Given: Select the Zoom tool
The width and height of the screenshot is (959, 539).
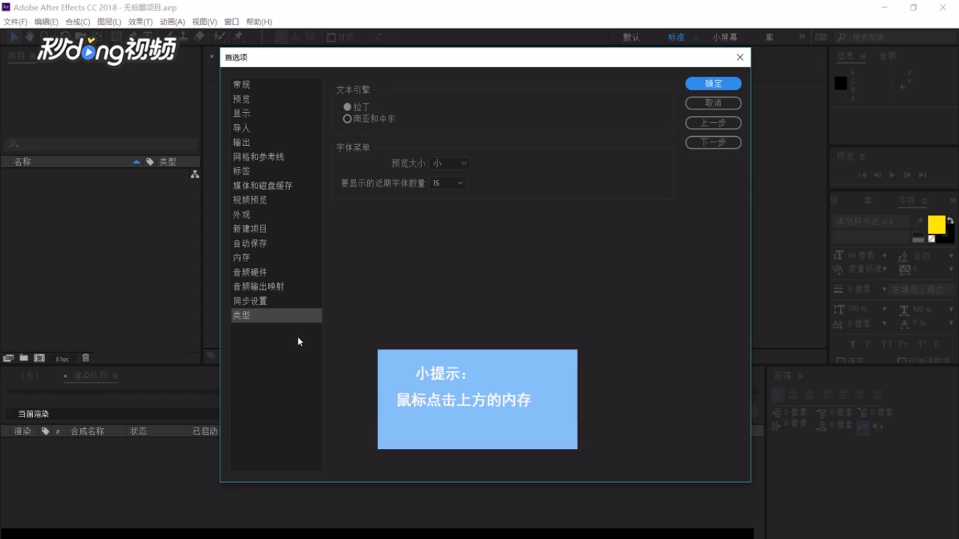Looking at the screenshot, I should click(x=44, y=36).
